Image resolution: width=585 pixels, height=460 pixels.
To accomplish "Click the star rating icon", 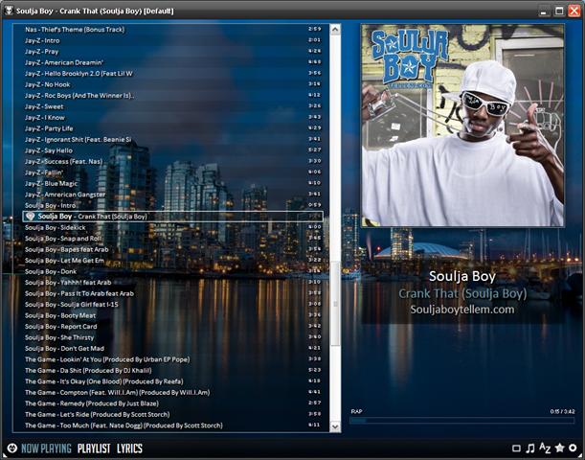I will click(560, 448).
